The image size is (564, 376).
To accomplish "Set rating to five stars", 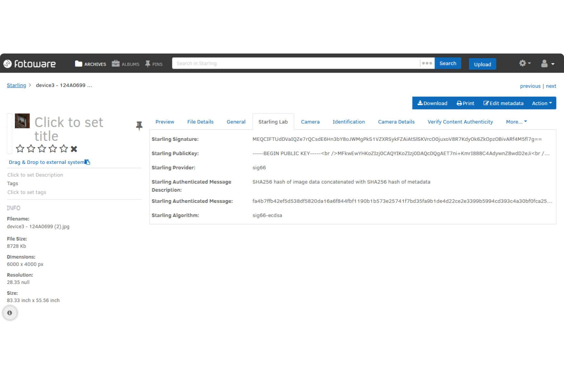I will pos(64,149).
